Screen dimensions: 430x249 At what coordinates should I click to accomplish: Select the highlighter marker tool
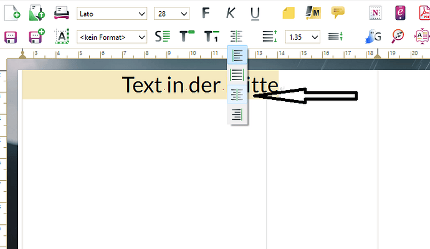click(x=313, y=12)
